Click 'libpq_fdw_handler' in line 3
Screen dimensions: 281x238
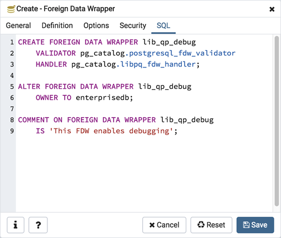[x=158, y=64]
